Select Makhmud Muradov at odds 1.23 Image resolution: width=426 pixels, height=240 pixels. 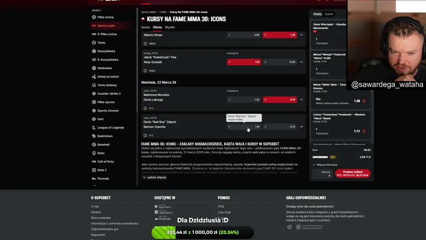pos(244,100)
